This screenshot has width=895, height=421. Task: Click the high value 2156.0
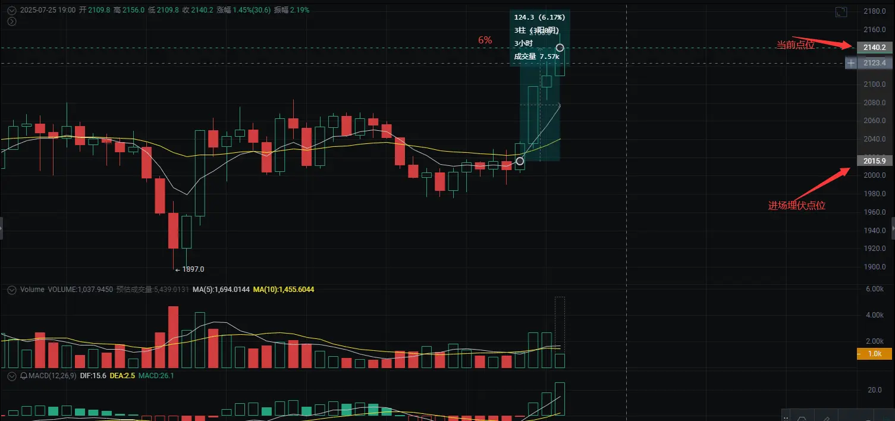(x=133, y=10)
